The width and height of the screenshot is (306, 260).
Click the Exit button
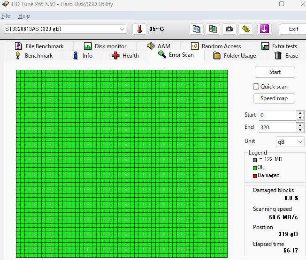point(293,29)
